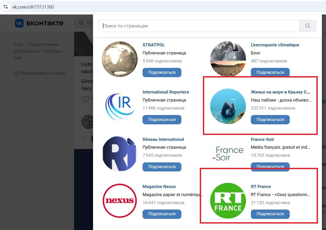Open the Crimea sea rock avatar
This screenshot has height=230, width=326.
pyautogui.click(x=228, y=106)
